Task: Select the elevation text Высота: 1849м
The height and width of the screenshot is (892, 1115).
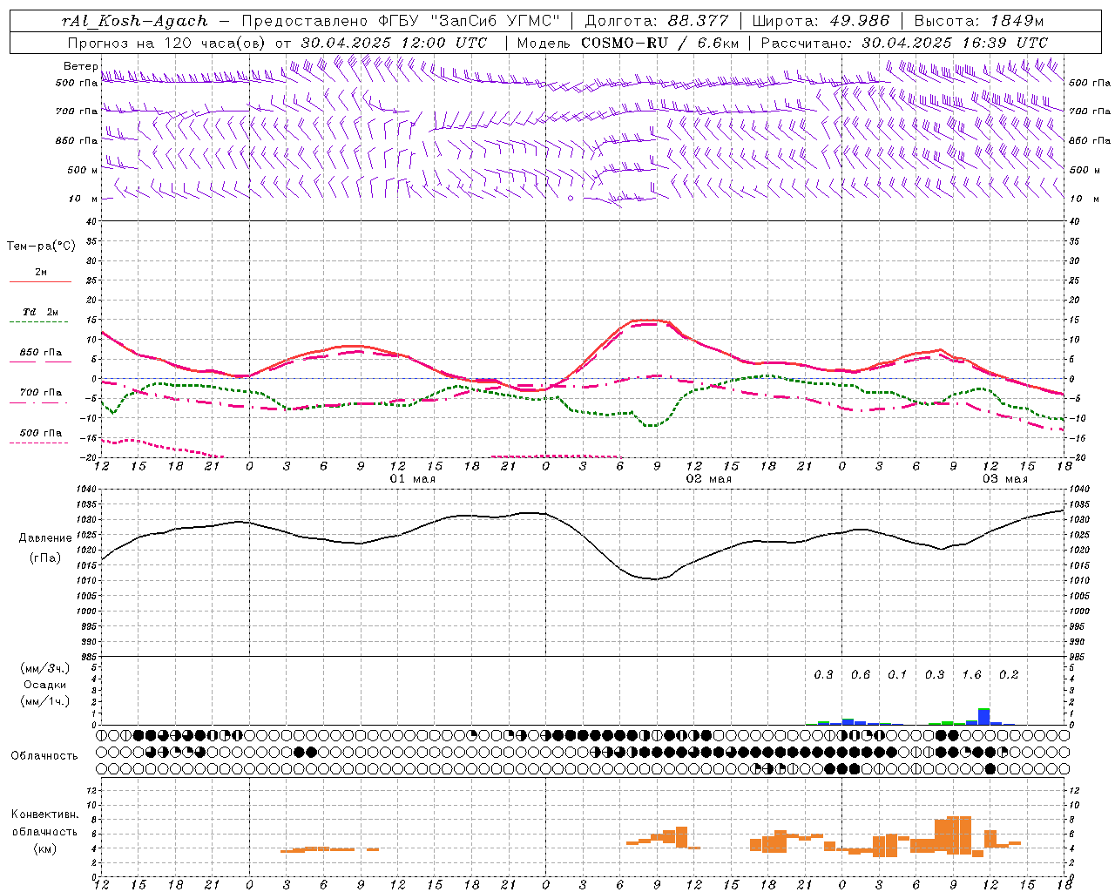Action: [x=979, y=21]
